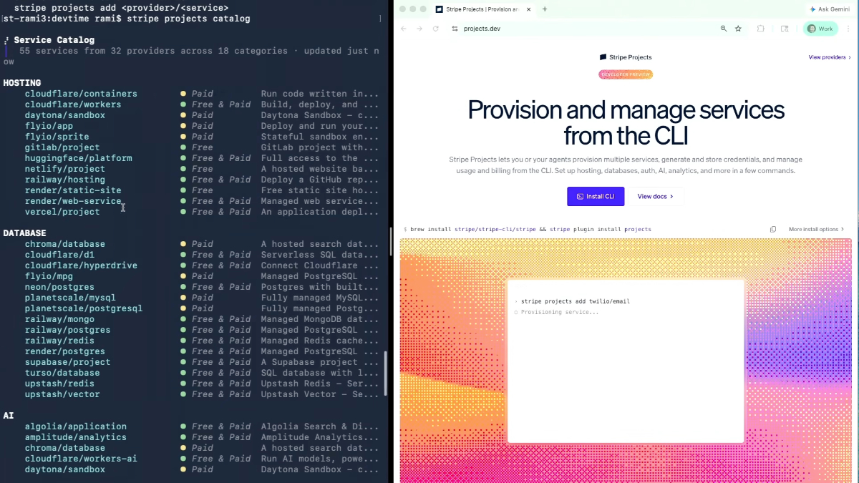Reload the projects.dev page
Screen dimensions: 859x483
pyautogui.click(x=435, y=29)
